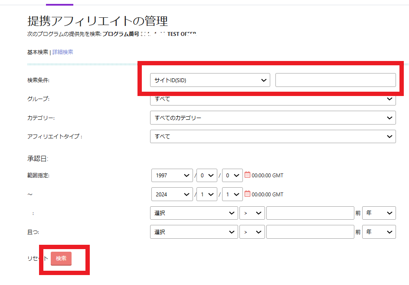Expand the アフィリエイトタイプ dropdown
Image resolution: width=409 pixels, height=285 pixels.
click(x=273, y=136)
